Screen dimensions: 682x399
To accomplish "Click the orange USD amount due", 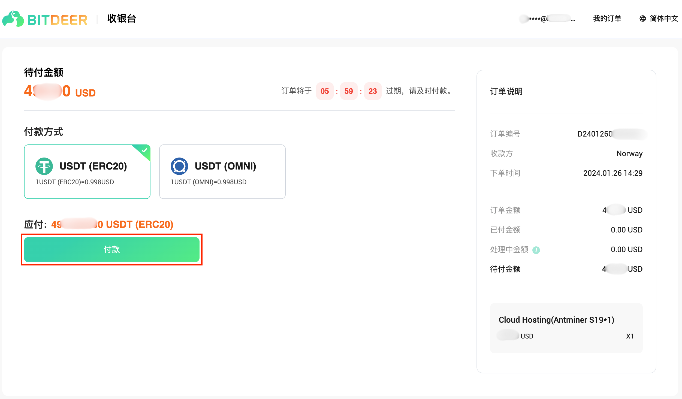I will click(x=60, y=91).
